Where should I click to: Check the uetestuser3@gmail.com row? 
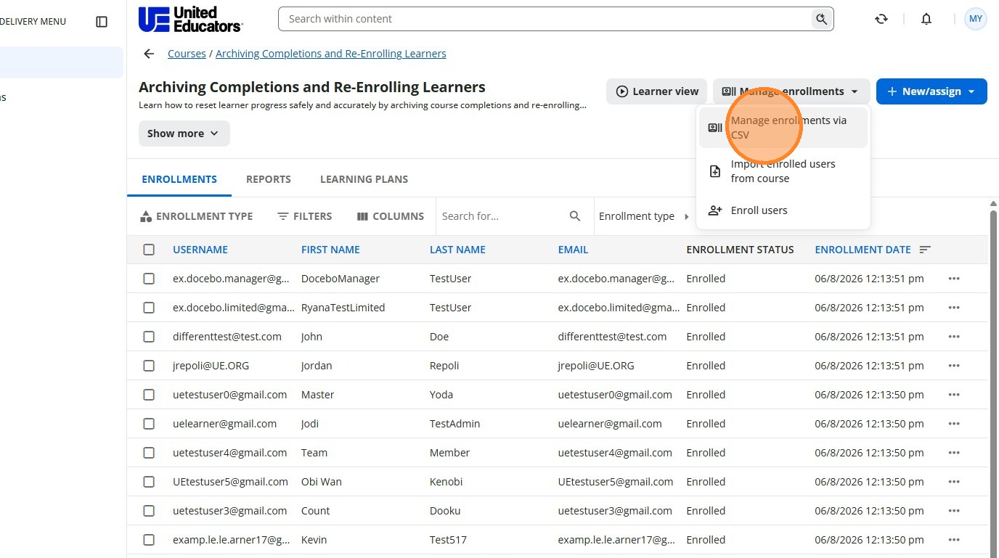click(x=149, y=511)
